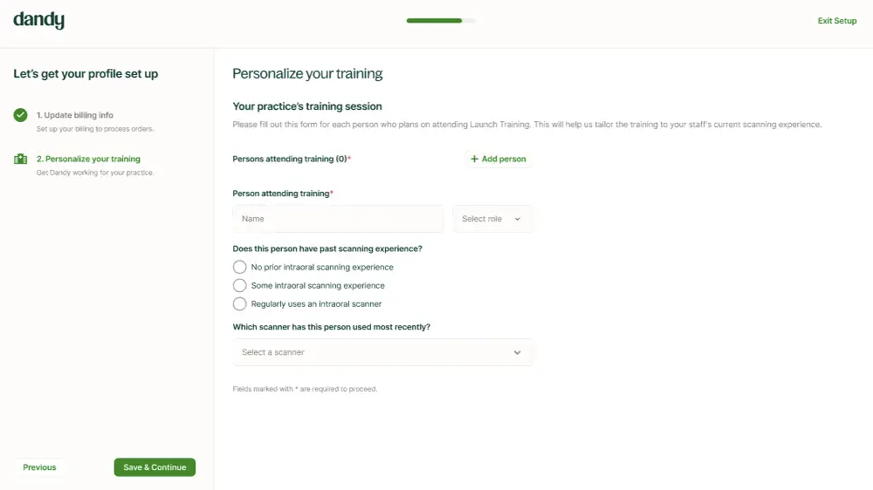Click the scanner dropdown chevron arrow

click(517, 352)
